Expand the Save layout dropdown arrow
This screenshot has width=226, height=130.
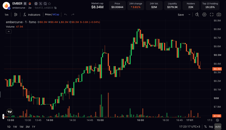pyautogui.click(x=189, y=15)
